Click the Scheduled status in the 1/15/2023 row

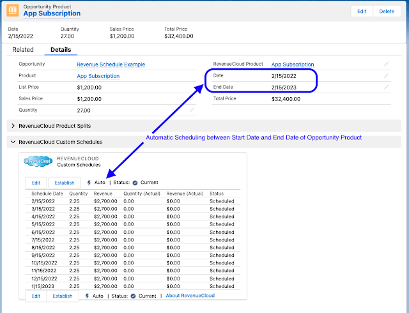click(x=222, y=286)
